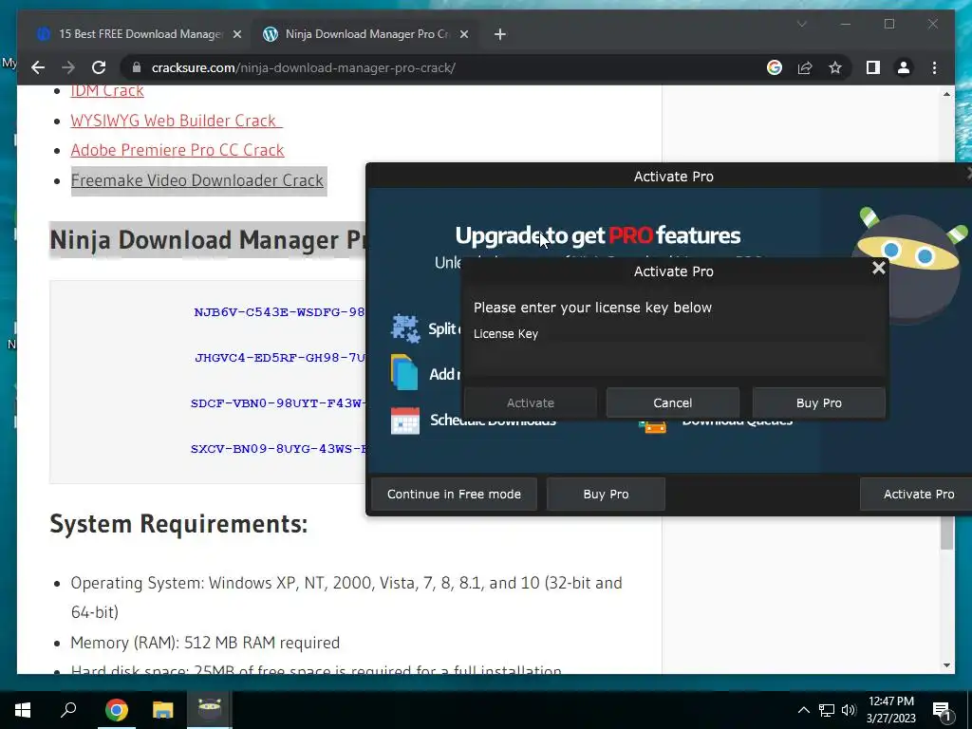Open the taskbar clock and date
This screenshot has width=972, height=729.
890,710
